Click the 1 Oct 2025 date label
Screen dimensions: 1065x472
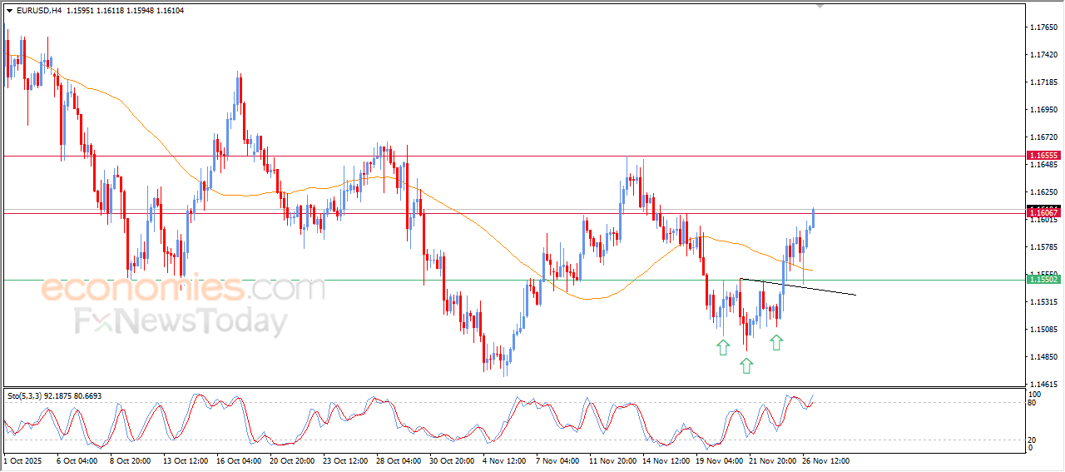[22, 460]
